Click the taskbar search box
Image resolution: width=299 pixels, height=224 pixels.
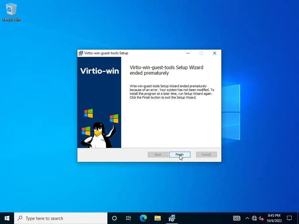tap(61, 218)
